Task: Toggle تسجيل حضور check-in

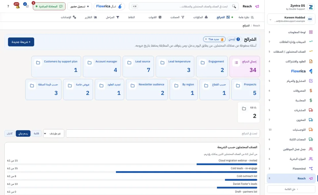Action: pyautogui.click(x=79, y=6)
